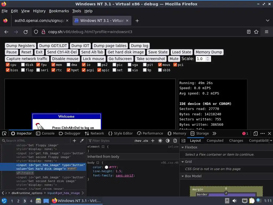Open the Inspector tab
This screenshot has width=273, height=205.
(21, 133)
